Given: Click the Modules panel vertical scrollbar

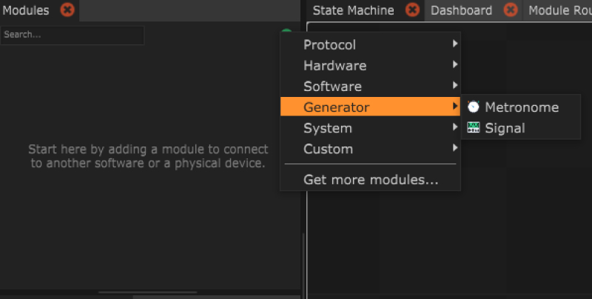Looking at the screenshot, I should 303,259.
